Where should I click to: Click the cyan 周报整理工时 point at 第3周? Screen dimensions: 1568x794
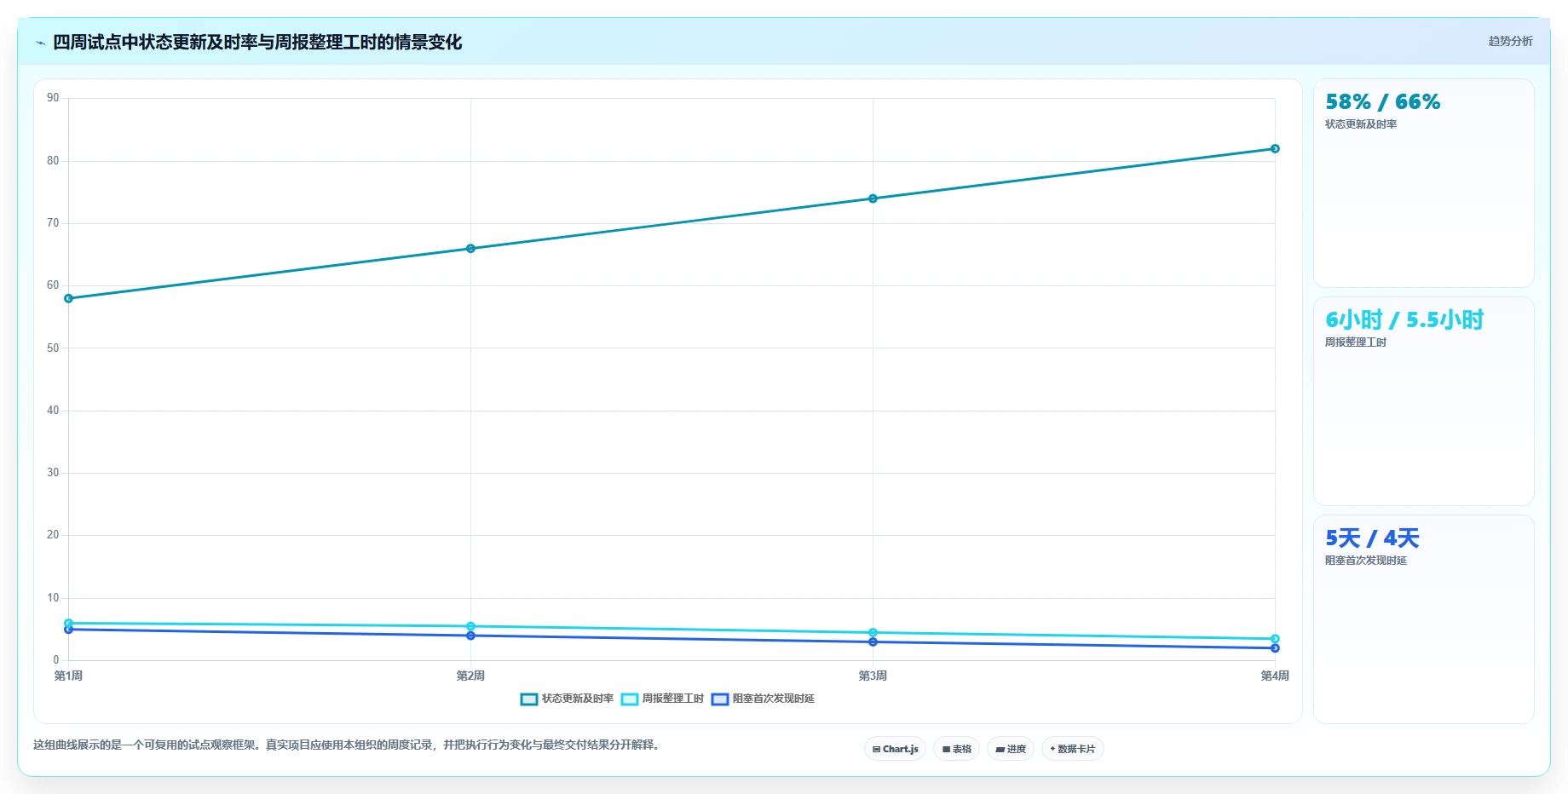click(873, 632)
